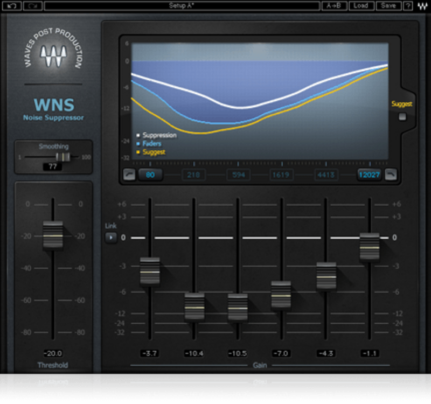Enable the Suggest checkbox

(x=402, y=116)
